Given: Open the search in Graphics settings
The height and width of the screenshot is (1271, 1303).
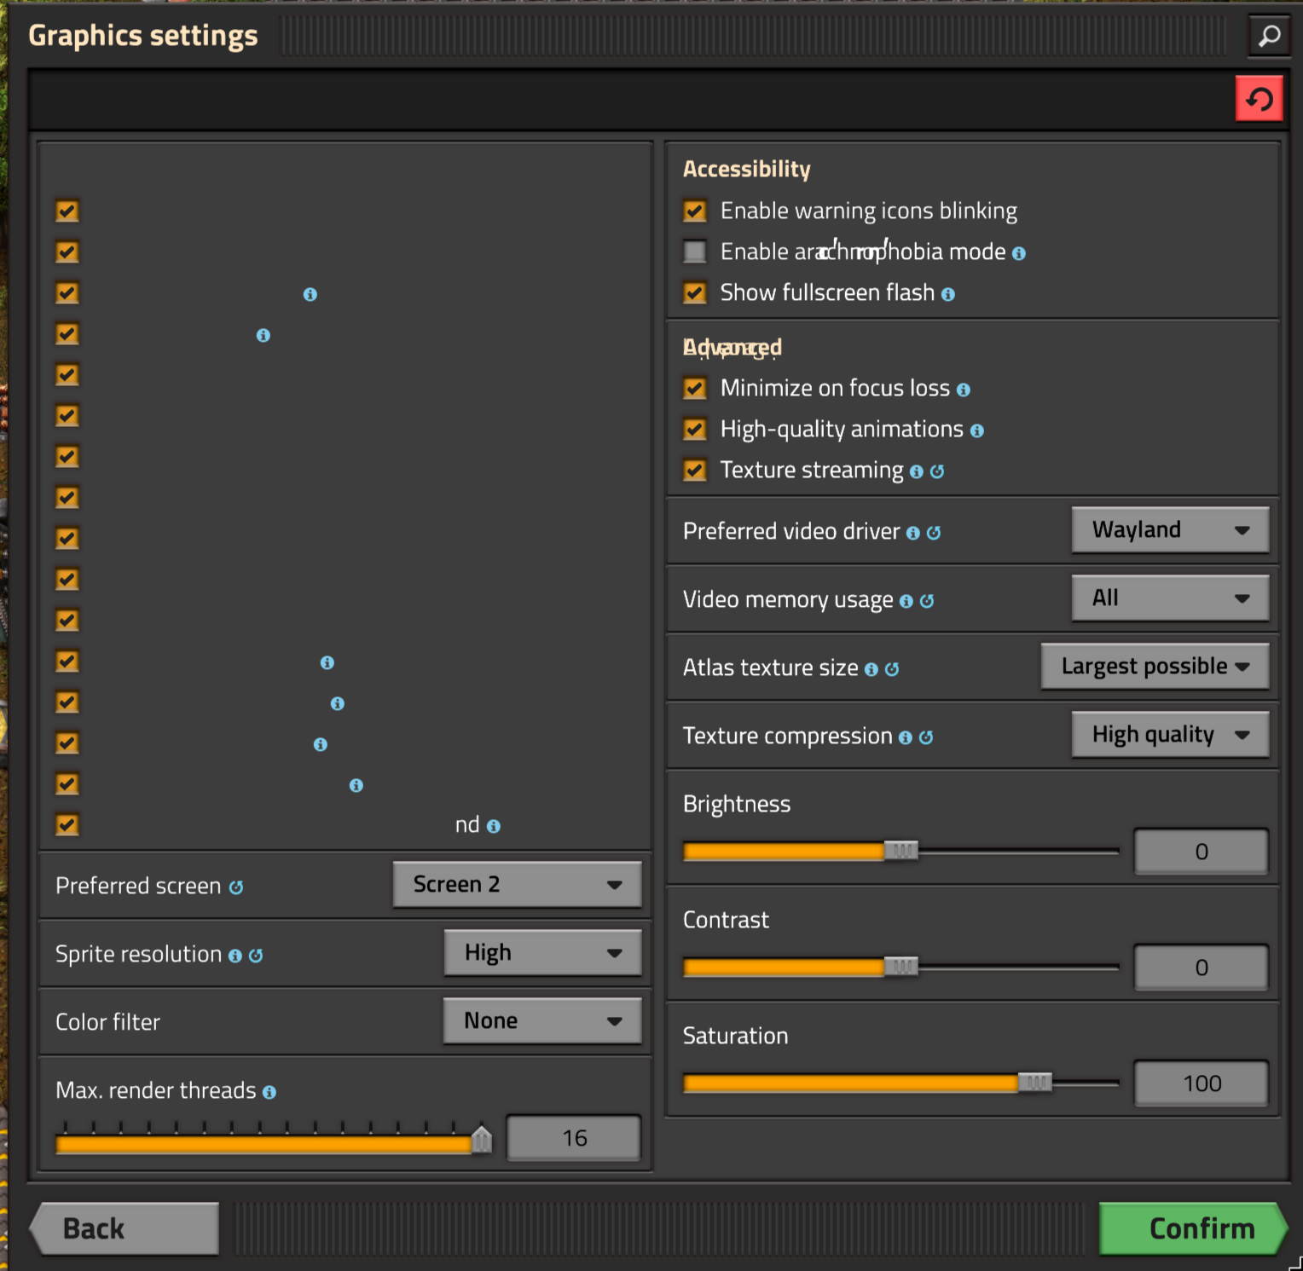Looking at the screenshot, I should coord(1269,36).
